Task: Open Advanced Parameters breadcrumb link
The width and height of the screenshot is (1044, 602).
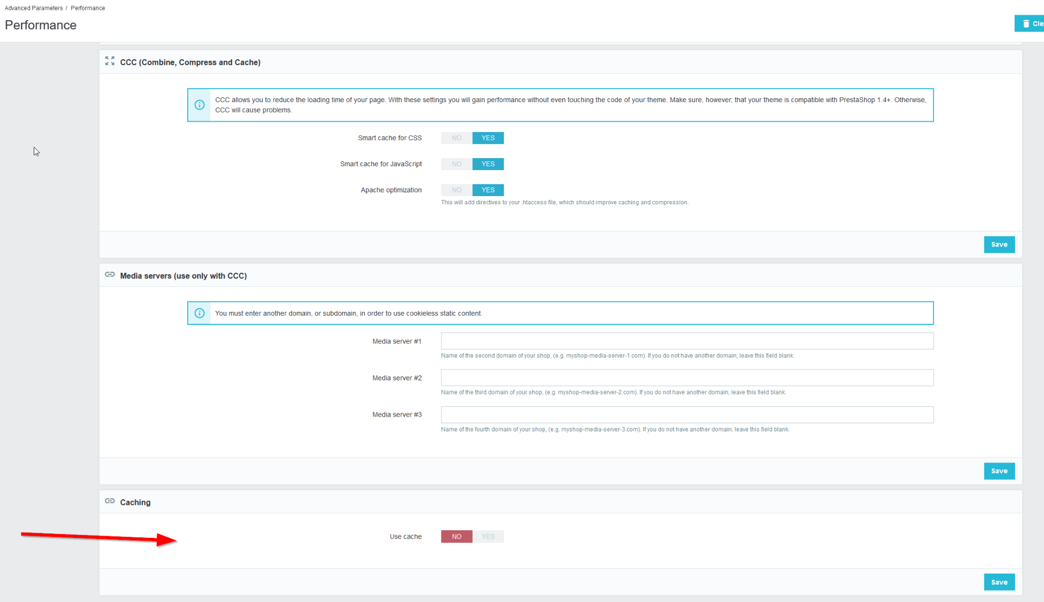Action: point(34,8)
